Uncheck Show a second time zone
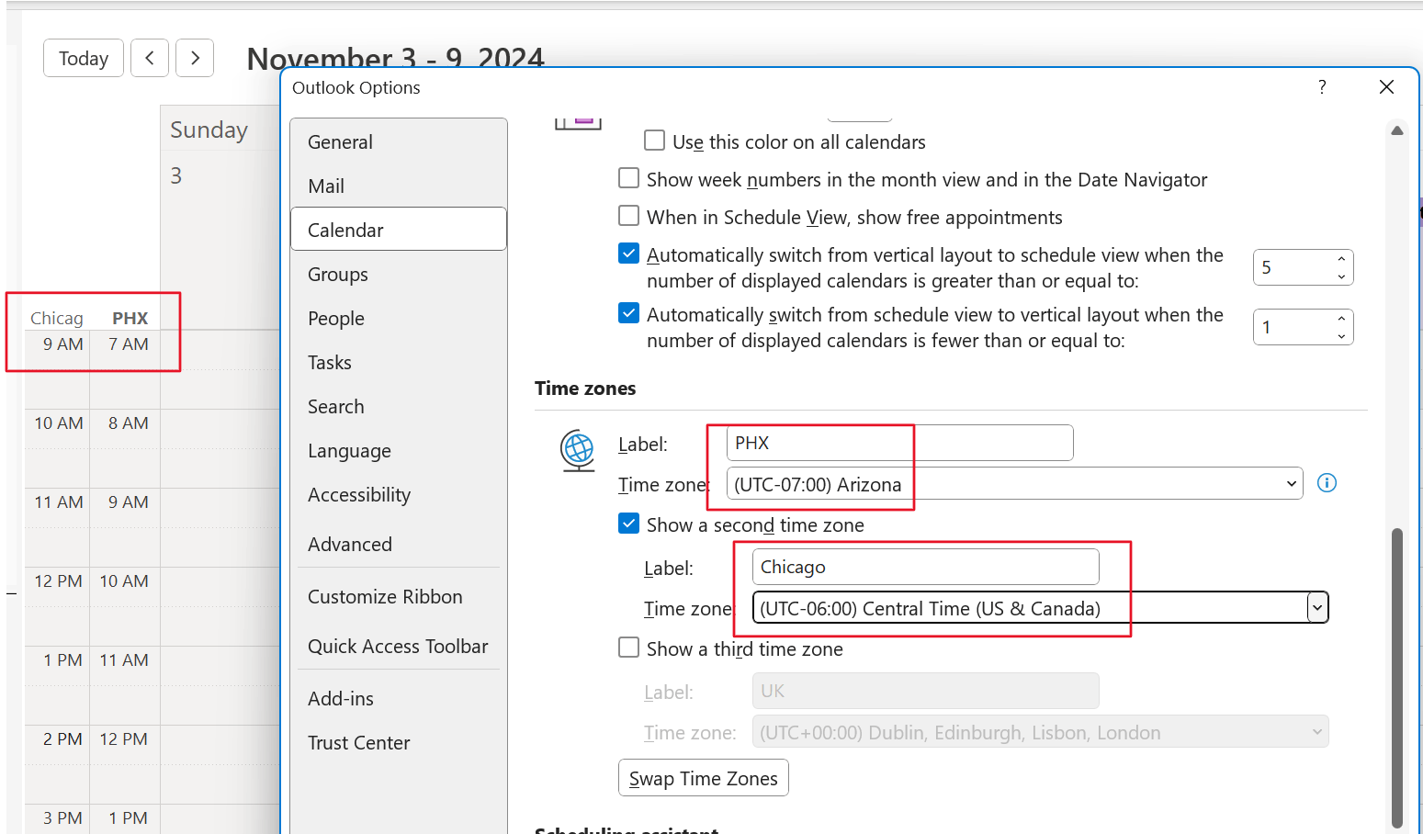 pos(629,524)
